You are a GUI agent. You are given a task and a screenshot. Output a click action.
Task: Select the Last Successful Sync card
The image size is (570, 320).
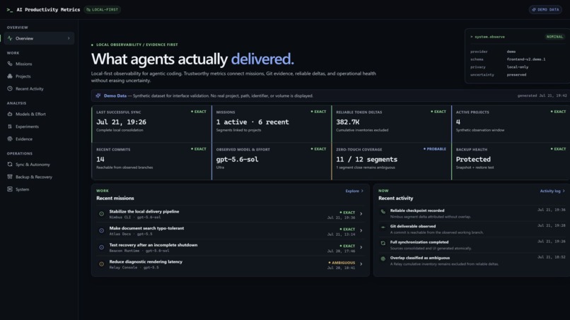tap(151, 124)
